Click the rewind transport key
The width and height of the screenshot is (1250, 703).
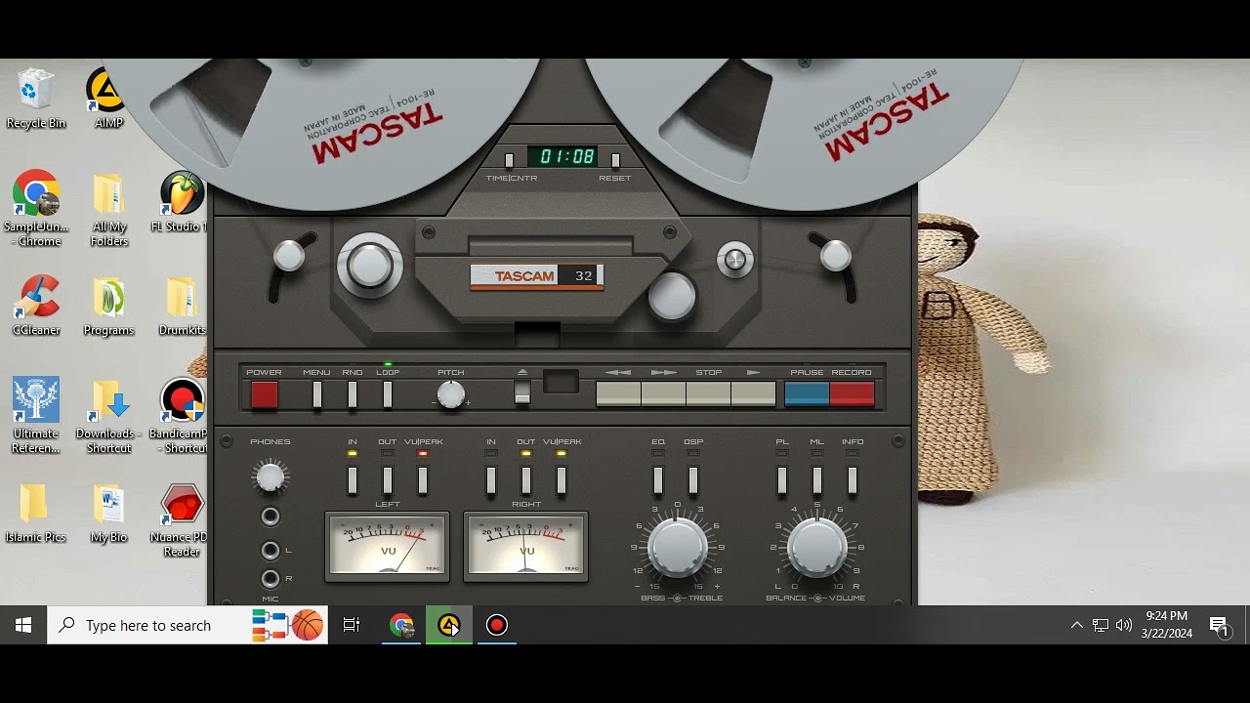coord(618,394)
